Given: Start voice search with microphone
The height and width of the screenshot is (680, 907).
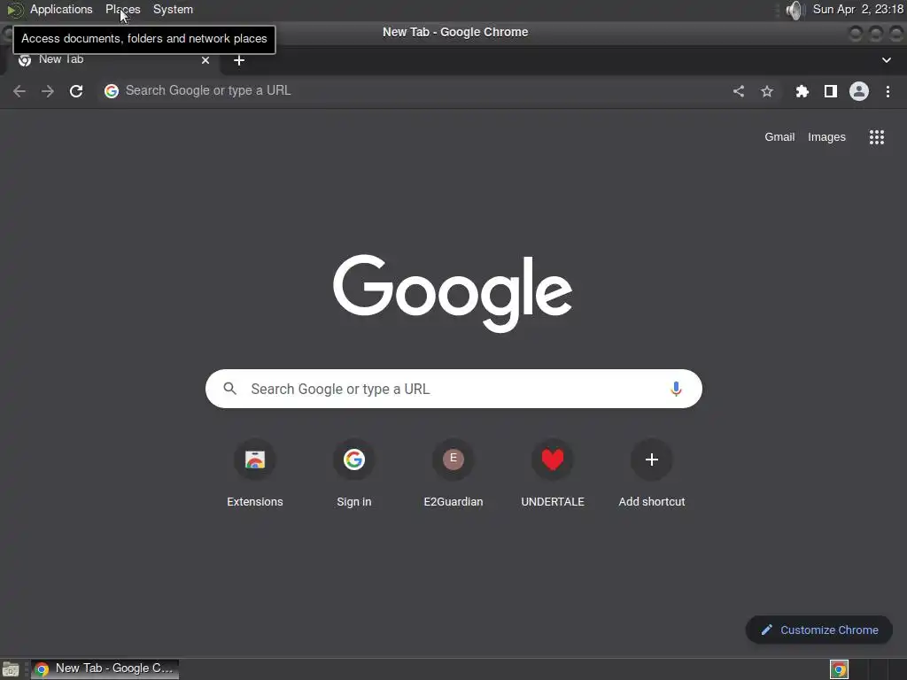Looking at the screenshot, I should coord(676,389).
